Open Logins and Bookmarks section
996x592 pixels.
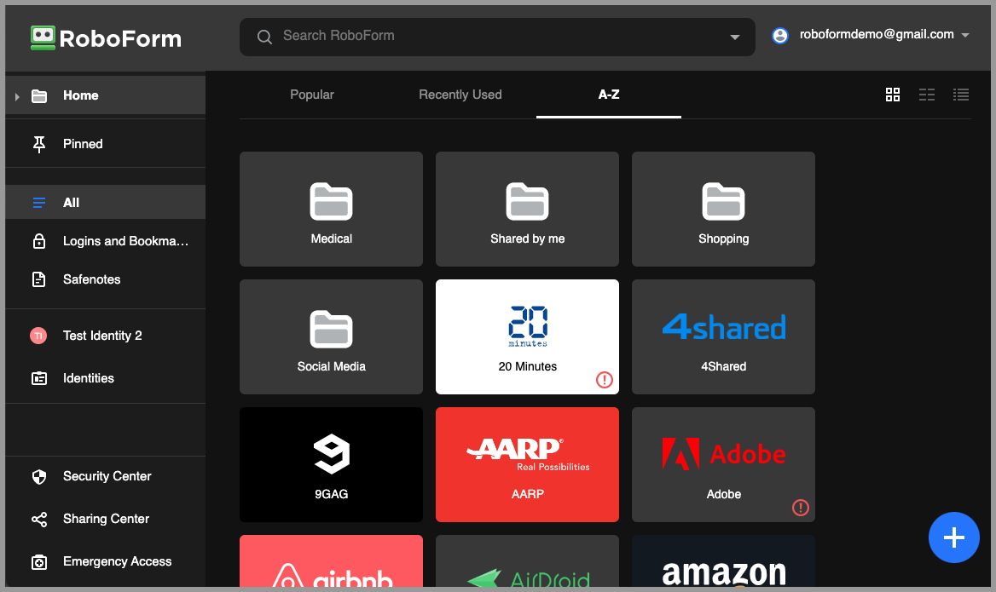(x=106, y=241)
